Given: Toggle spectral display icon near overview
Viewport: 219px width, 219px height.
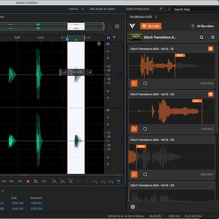Looking at the screenshot, I should click(x=117, y=26).
